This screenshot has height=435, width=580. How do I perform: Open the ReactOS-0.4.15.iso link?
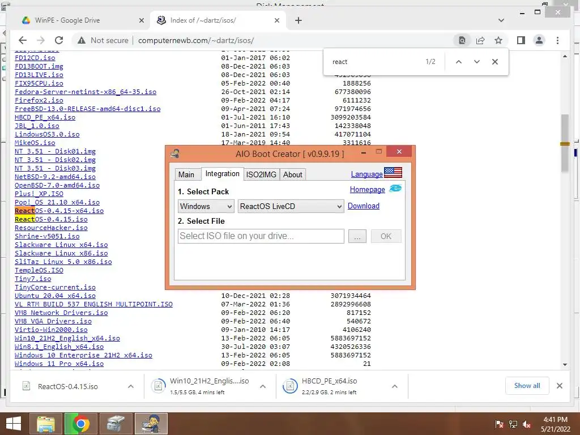[51, 219]
